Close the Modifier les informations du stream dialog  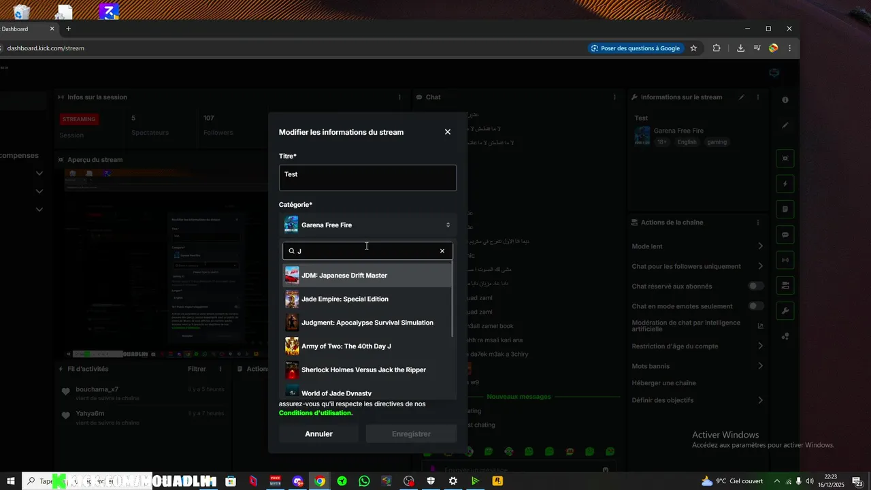(x=447, y=132)
